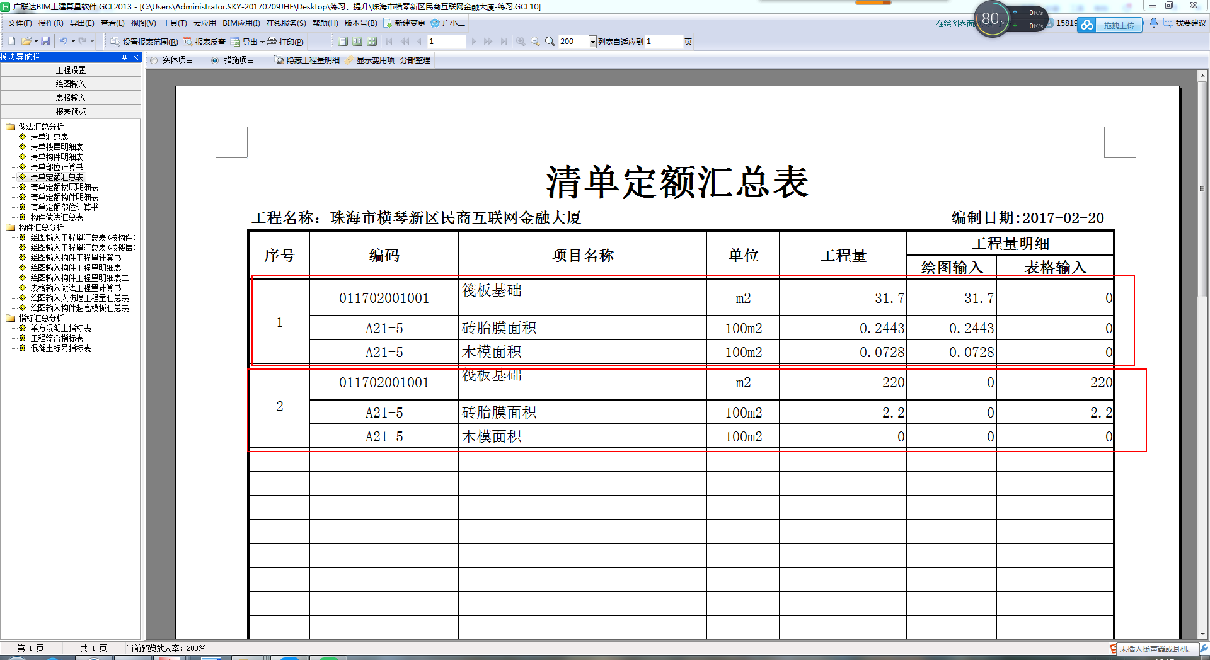Click the 新建变更 icon button
The image size is (1210, 660).
(405, 23)
